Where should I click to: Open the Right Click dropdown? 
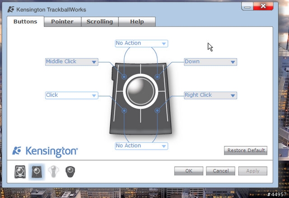point(210,95)
